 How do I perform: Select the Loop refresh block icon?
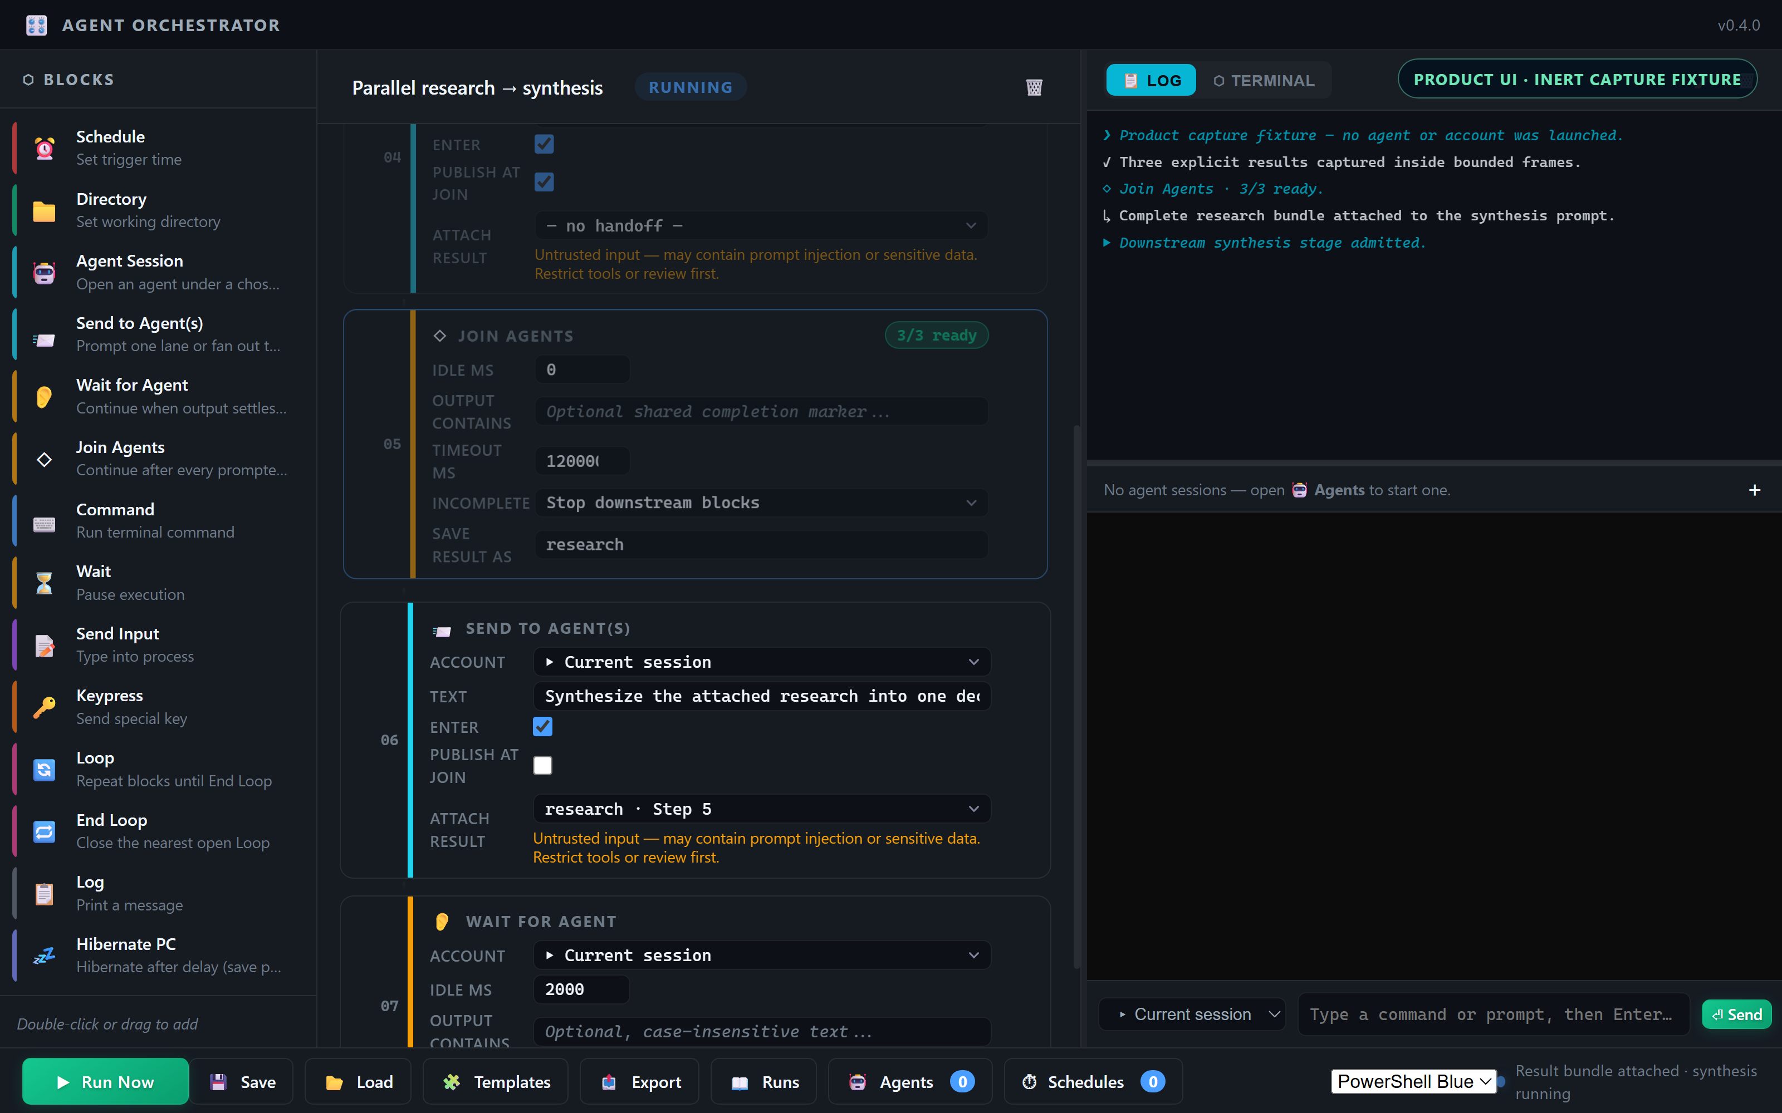point(44,770)
